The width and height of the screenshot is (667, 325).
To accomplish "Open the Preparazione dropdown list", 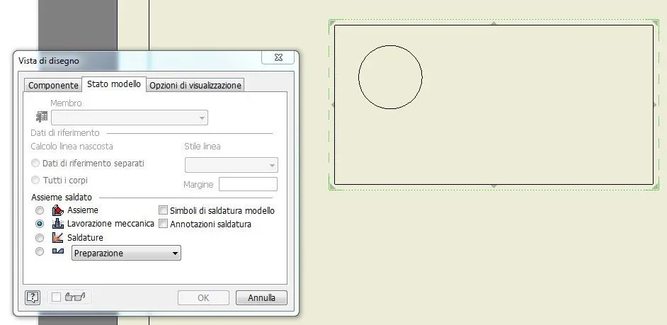I will [x=126, y=253].
